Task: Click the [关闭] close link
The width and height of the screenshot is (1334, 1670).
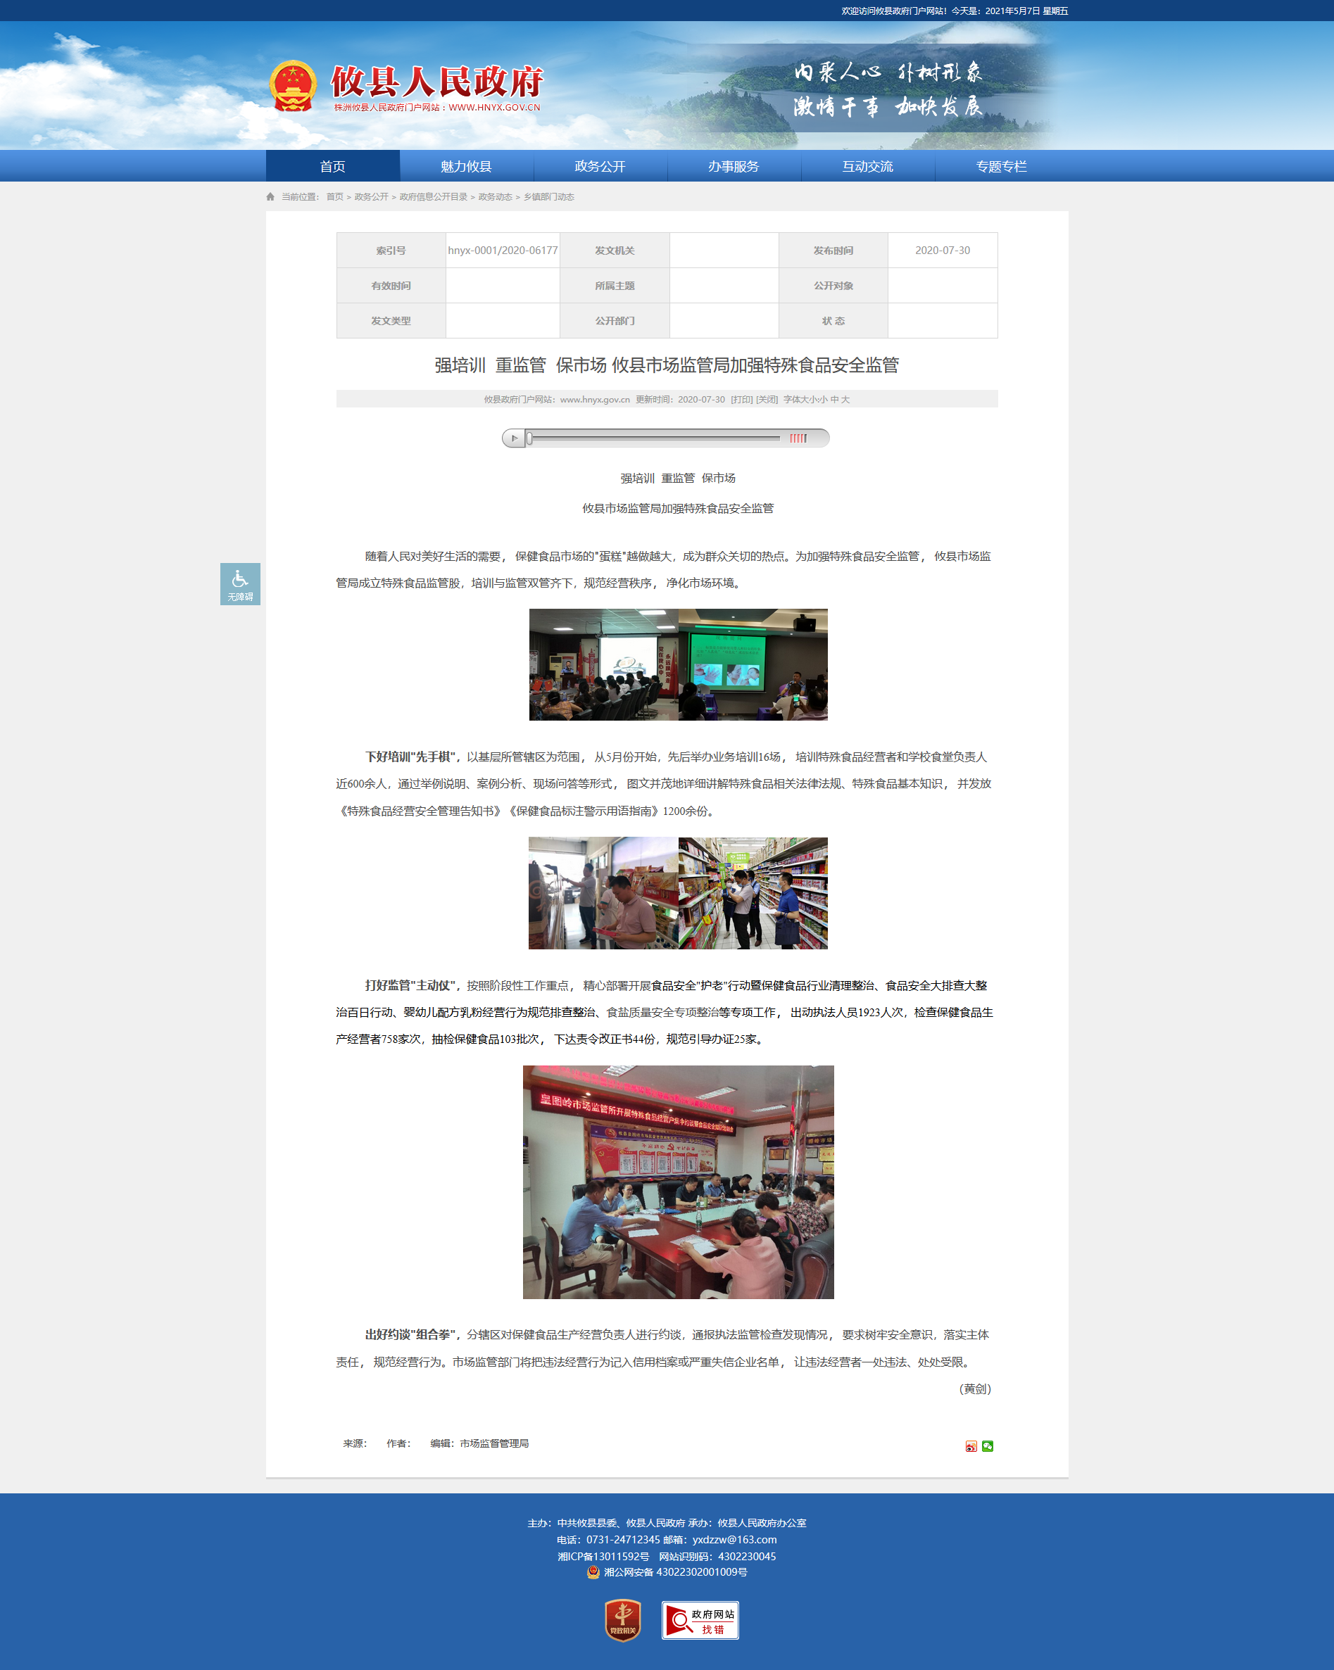Action: pos(767,400)
